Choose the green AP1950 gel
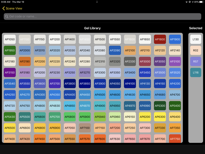 point(10,51)
